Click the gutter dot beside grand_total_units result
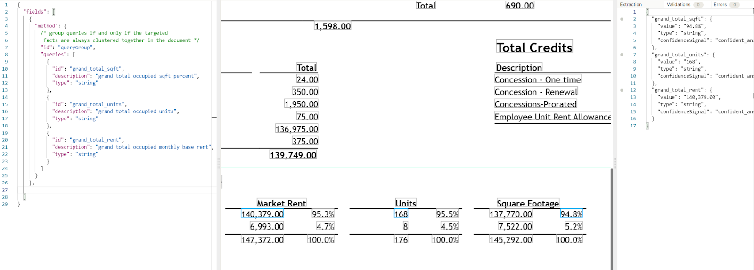Image resolution: width=754 pixels, height=270 pixels. [x=622, y=55]
